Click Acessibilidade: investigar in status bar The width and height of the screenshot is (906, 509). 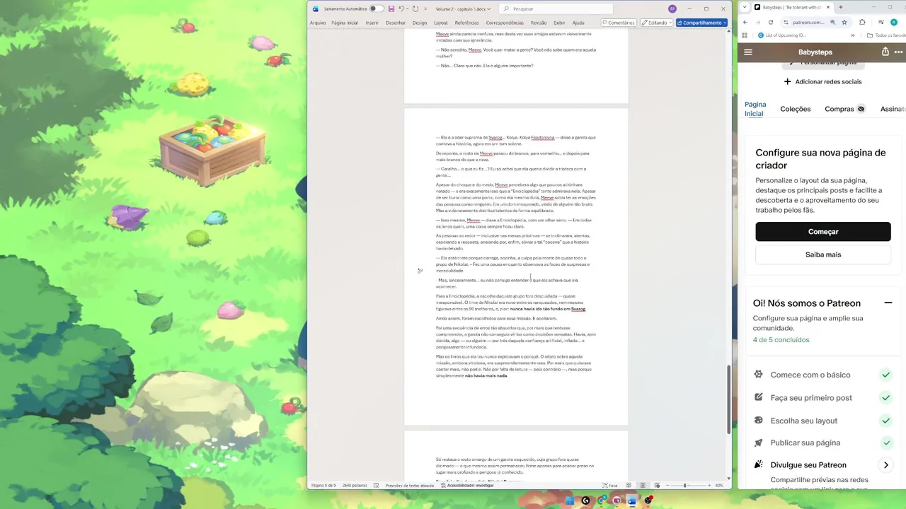tap(467, 486)
